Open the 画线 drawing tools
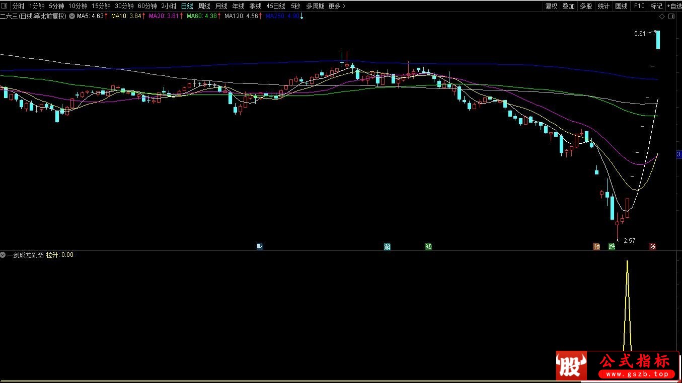The height and width of the screenshot is (383, 682). [622, 6]
